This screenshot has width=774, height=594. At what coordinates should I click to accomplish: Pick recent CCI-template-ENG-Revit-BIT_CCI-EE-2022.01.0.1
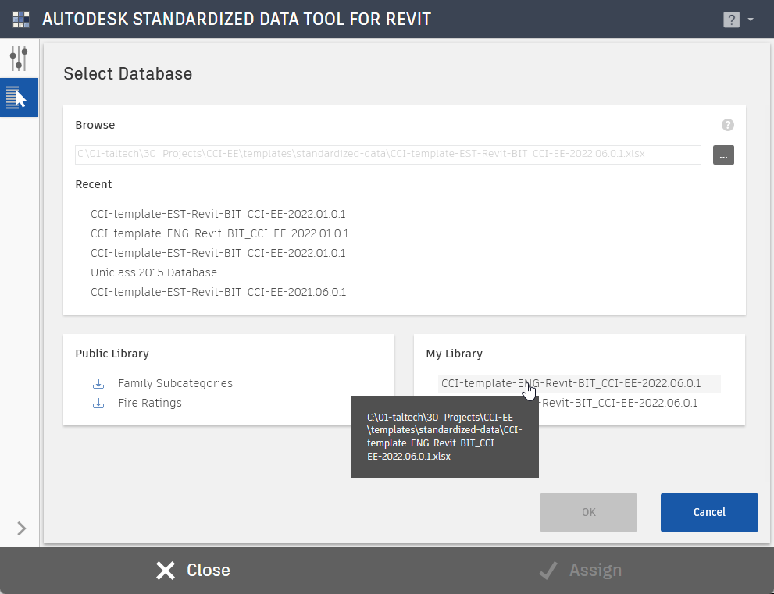coord(219,233)
